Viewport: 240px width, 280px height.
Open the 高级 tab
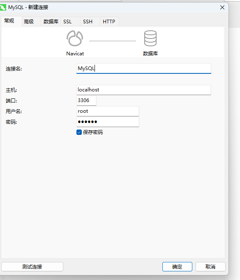31,22
